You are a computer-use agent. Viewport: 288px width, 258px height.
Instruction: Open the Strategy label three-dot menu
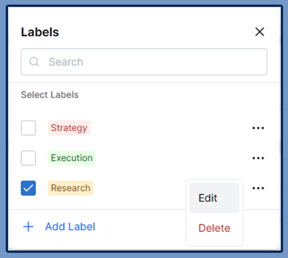click(258, 128)
